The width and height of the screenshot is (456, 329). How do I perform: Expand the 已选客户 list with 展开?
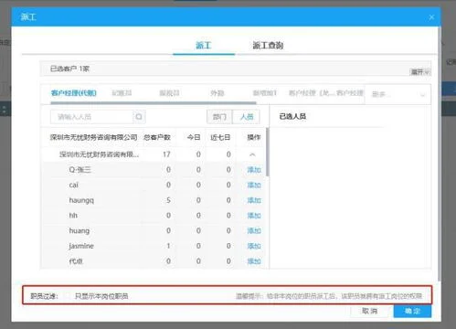420,72
